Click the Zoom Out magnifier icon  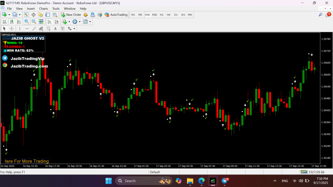point(33,22)
